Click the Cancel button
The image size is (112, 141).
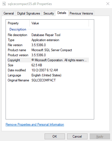77,137
